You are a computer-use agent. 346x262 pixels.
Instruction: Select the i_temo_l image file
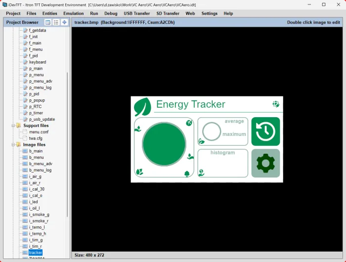point(37,227)
